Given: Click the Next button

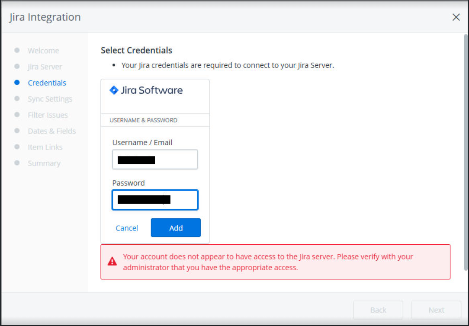Looking at the screenshot, I should (436, 310).
